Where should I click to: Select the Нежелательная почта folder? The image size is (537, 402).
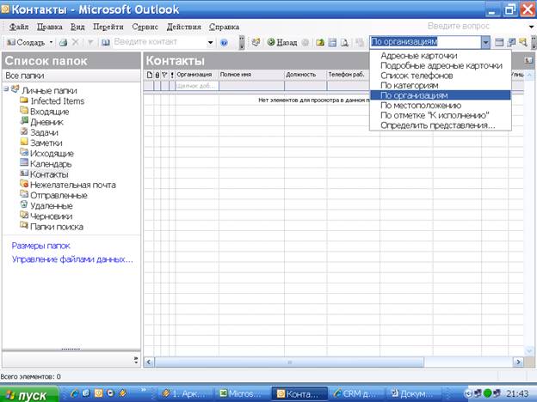[72, 185]
